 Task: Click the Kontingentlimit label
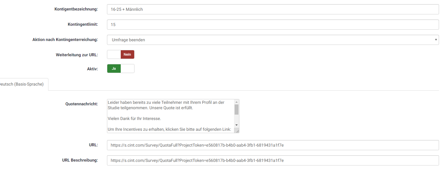(83, 25)
